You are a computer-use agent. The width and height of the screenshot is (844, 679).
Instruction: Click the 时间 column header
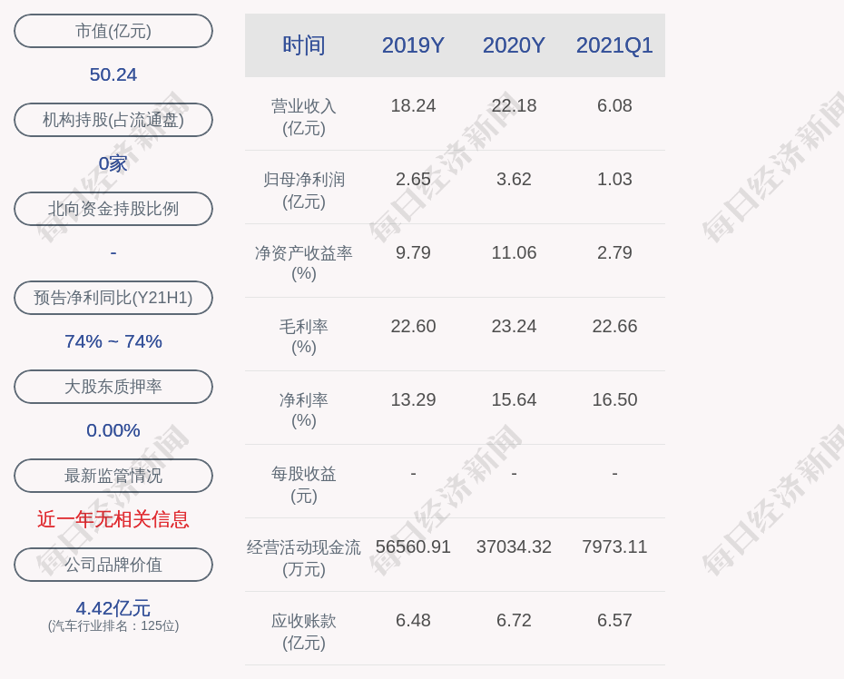click(304, 45)
